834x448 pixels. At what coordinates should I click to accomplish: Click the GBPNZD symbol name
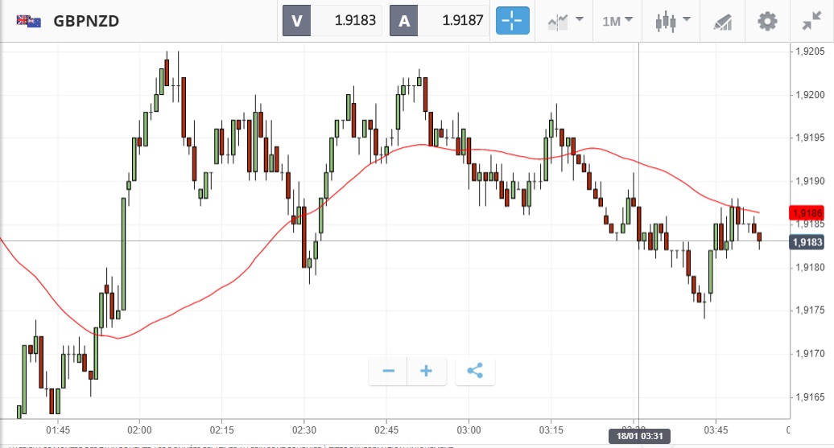pos(86,21)
